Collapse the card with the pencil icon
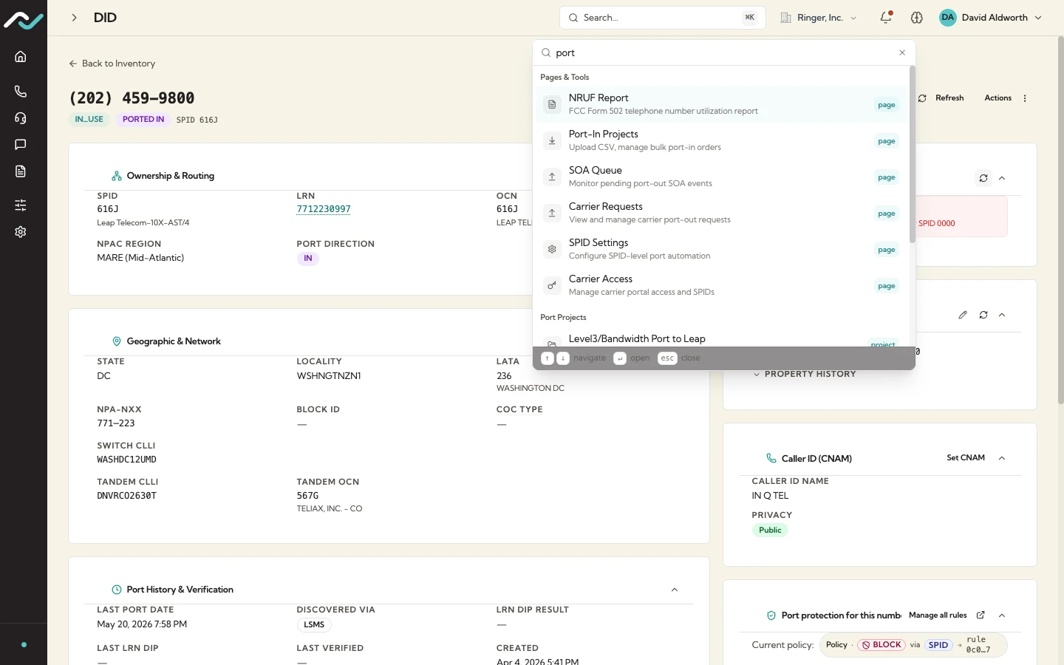 [1002, 315]
